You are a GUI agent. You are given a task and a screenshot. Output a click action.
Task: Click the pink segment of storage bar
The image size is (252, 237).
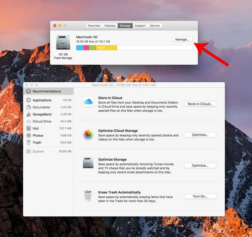tap(86, 48)
